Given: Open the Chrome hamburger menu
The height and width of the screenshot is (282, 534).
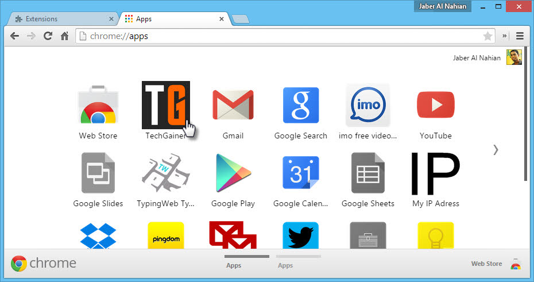Looking at the screenshot, I should (x=520, y=36).
